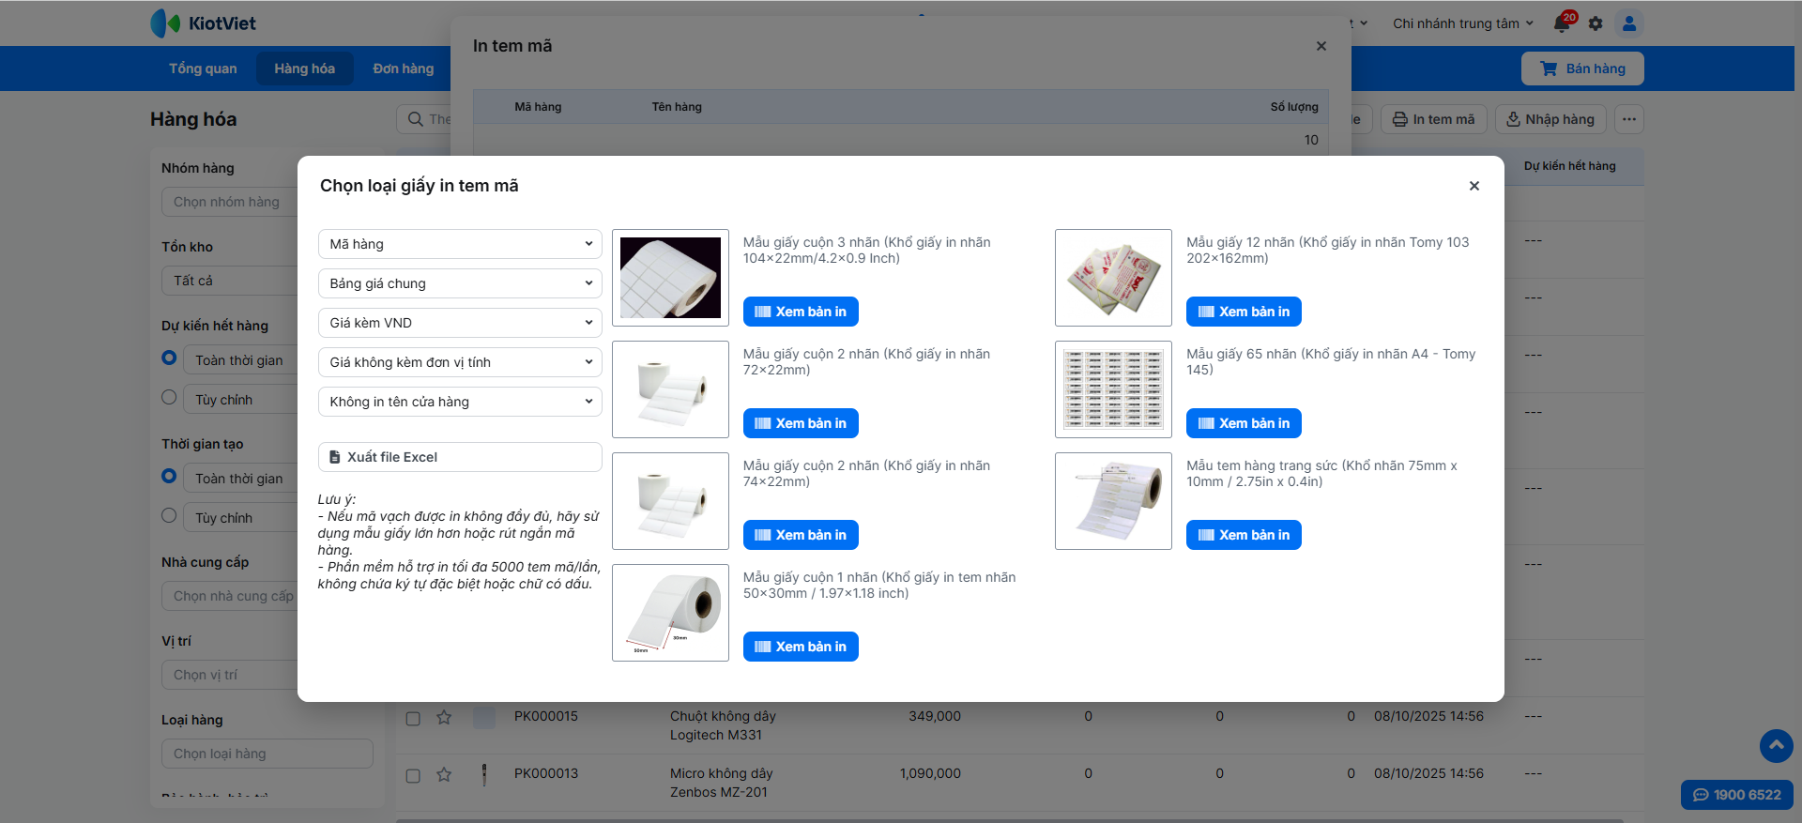Image resolution: width=1802 pixels, height=823 pixels.
Task: Expand Không in tên cửa hàng dropdown
Action: click(x=460, y=402)
